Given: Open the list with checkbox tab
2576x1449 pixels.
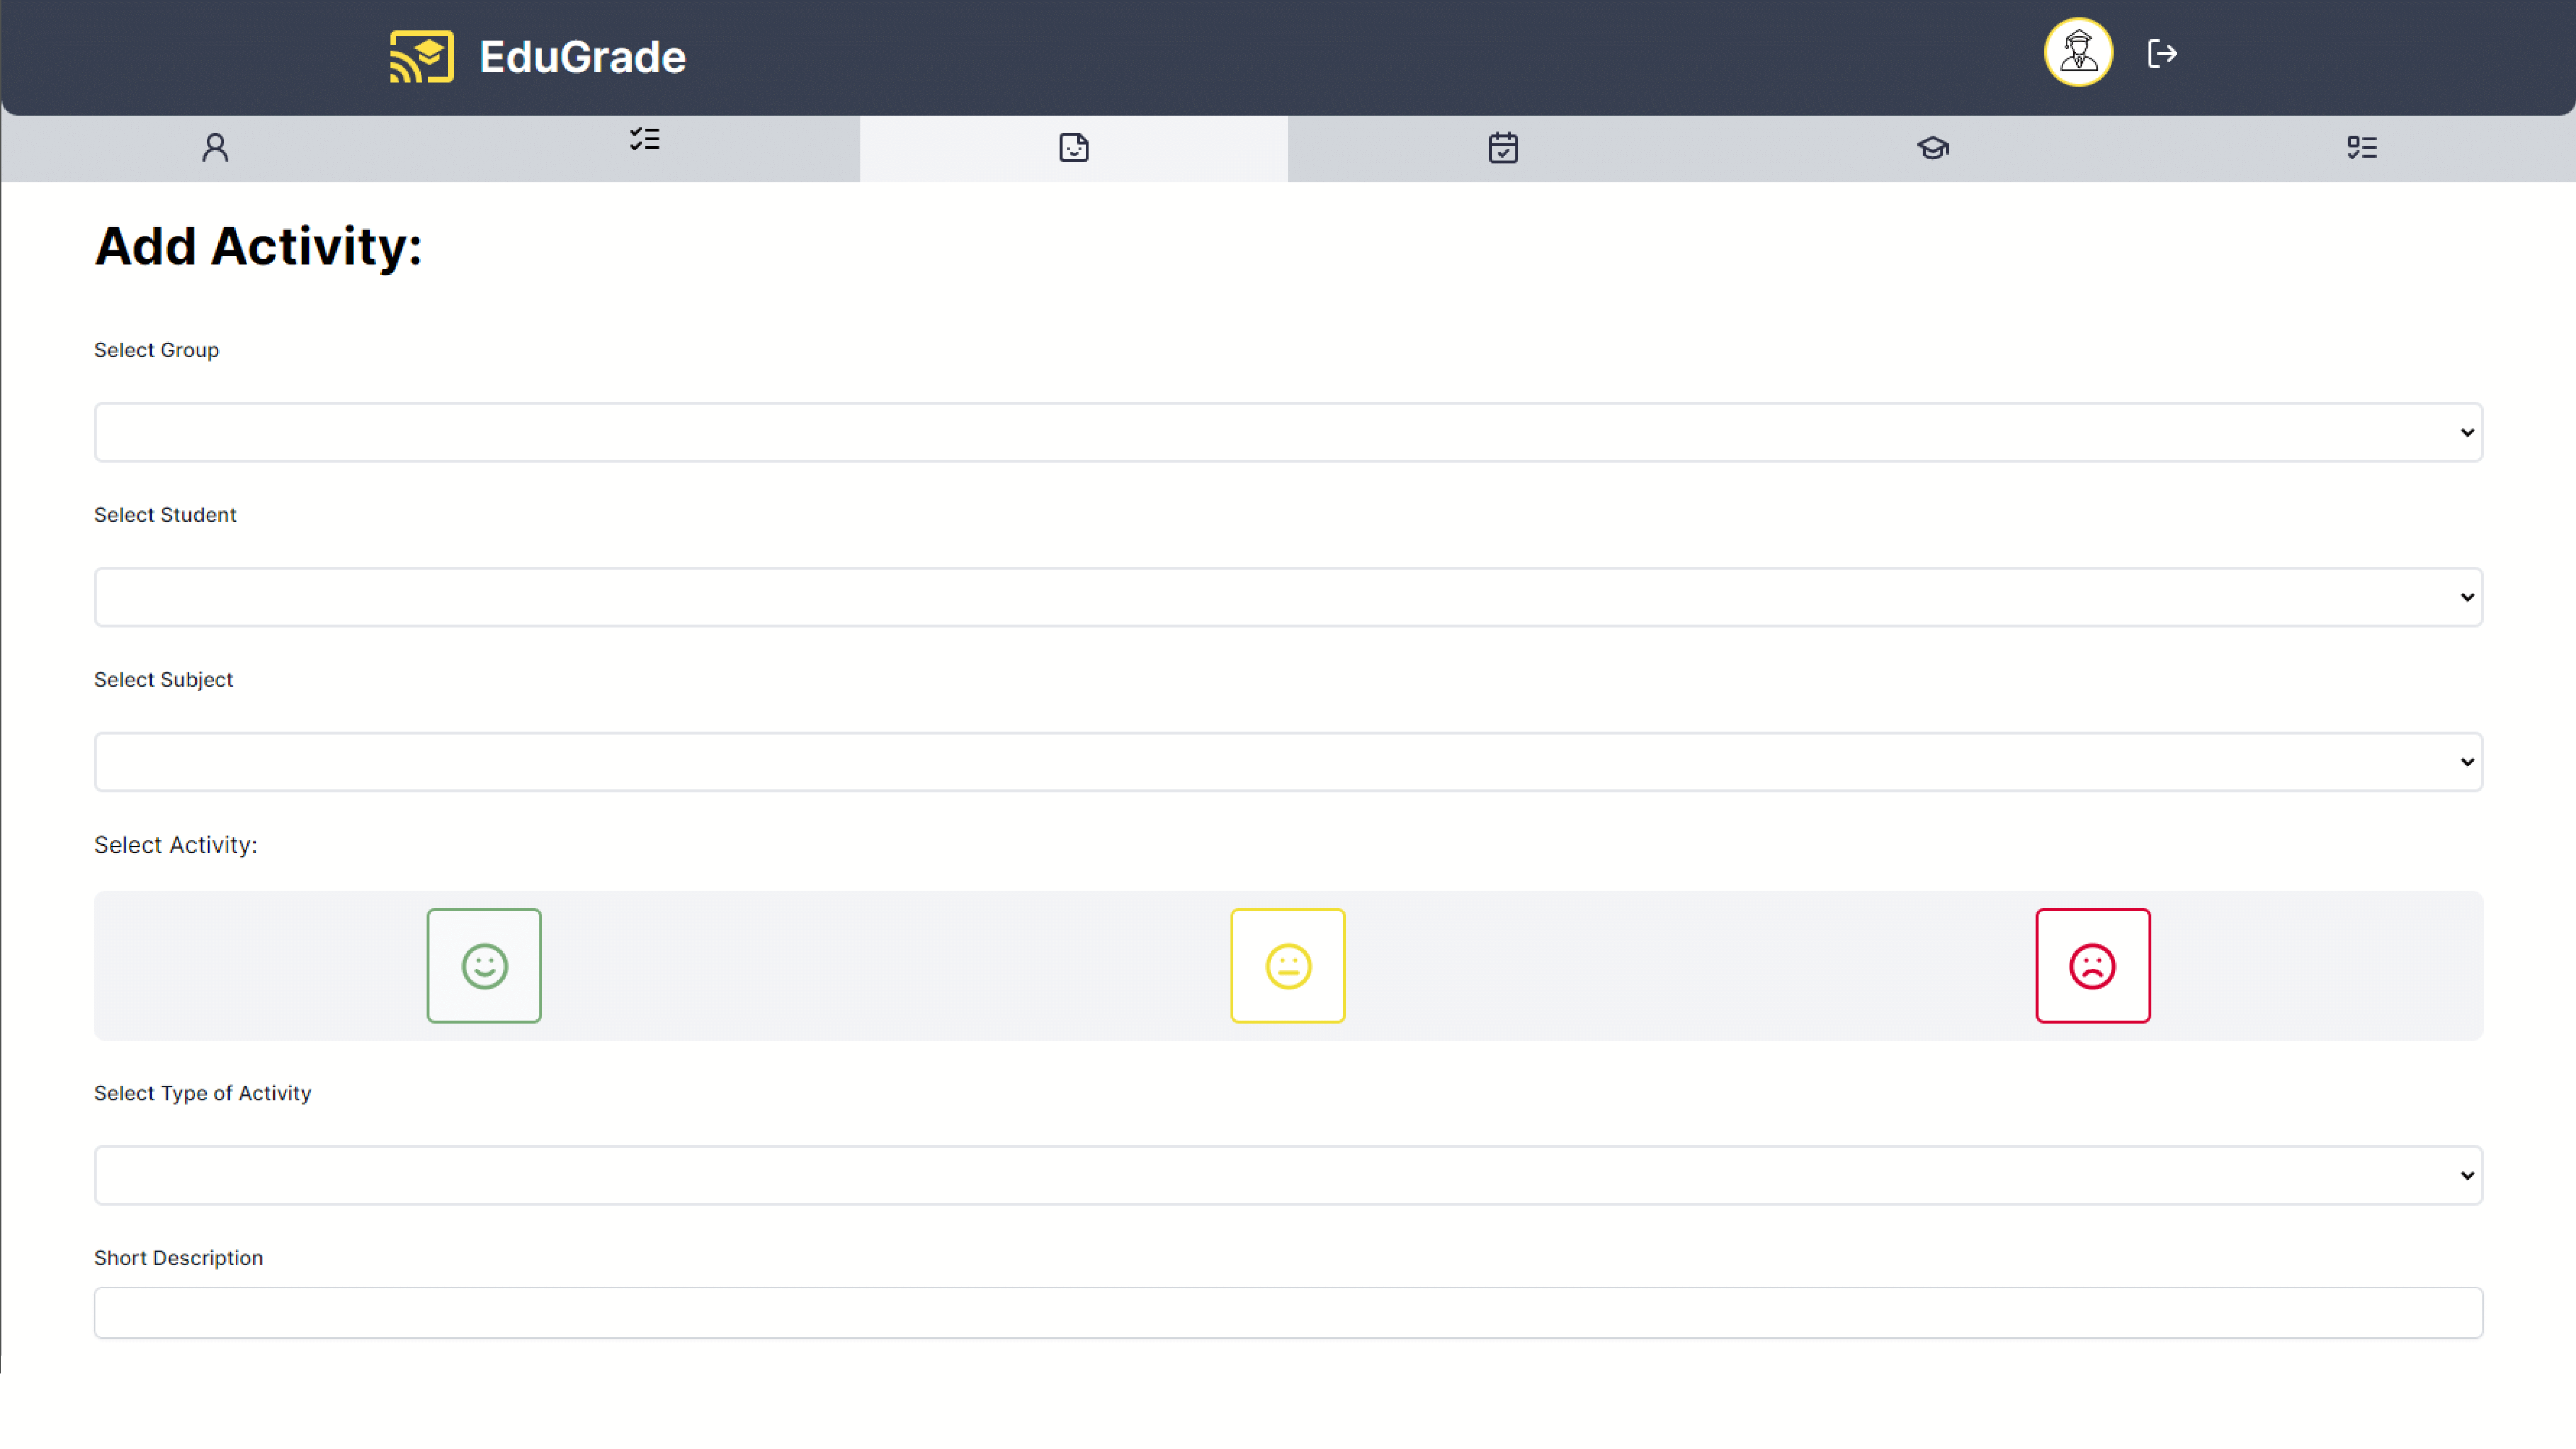Looking at the screenshot, I should pyautogui.click(x=2362, y=148).
